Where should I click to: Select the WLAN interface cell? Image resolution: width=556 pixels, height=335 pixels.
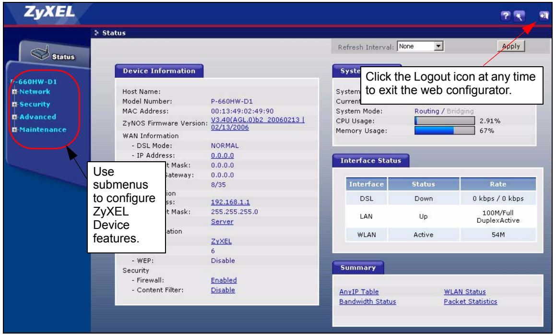click(x=367, y=235)
